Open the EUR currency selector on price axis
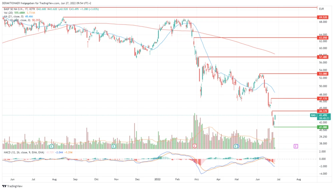This screenshot has width=334, height=190. (x=322, y=9)
